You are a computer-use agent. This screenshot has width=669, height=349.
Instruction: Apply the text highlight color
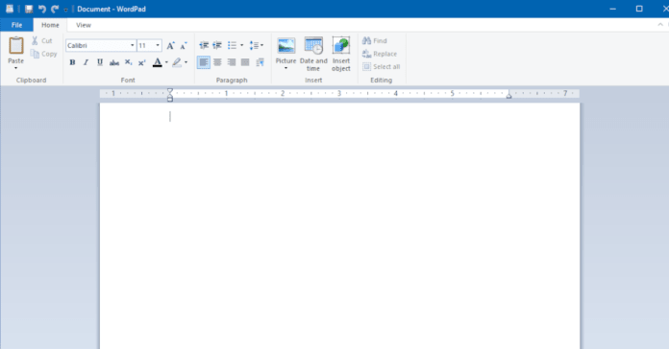tap(177, 62)
